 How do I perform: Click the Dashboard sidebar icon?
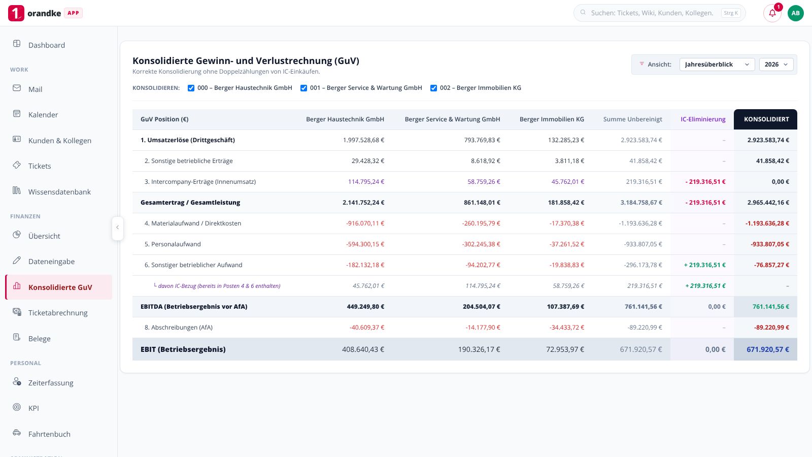point(17,44)
